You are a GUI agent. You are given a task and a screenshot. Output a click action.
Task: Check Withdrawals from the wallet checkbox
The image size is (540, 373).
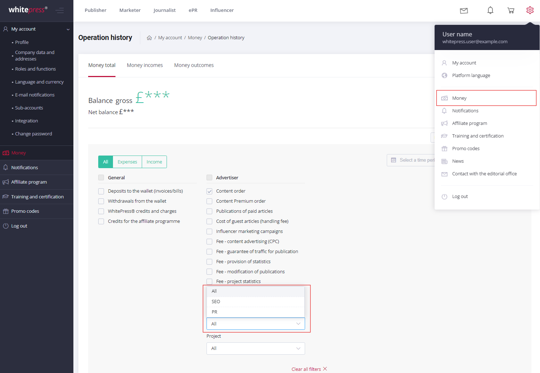click(x=101, y=201)
